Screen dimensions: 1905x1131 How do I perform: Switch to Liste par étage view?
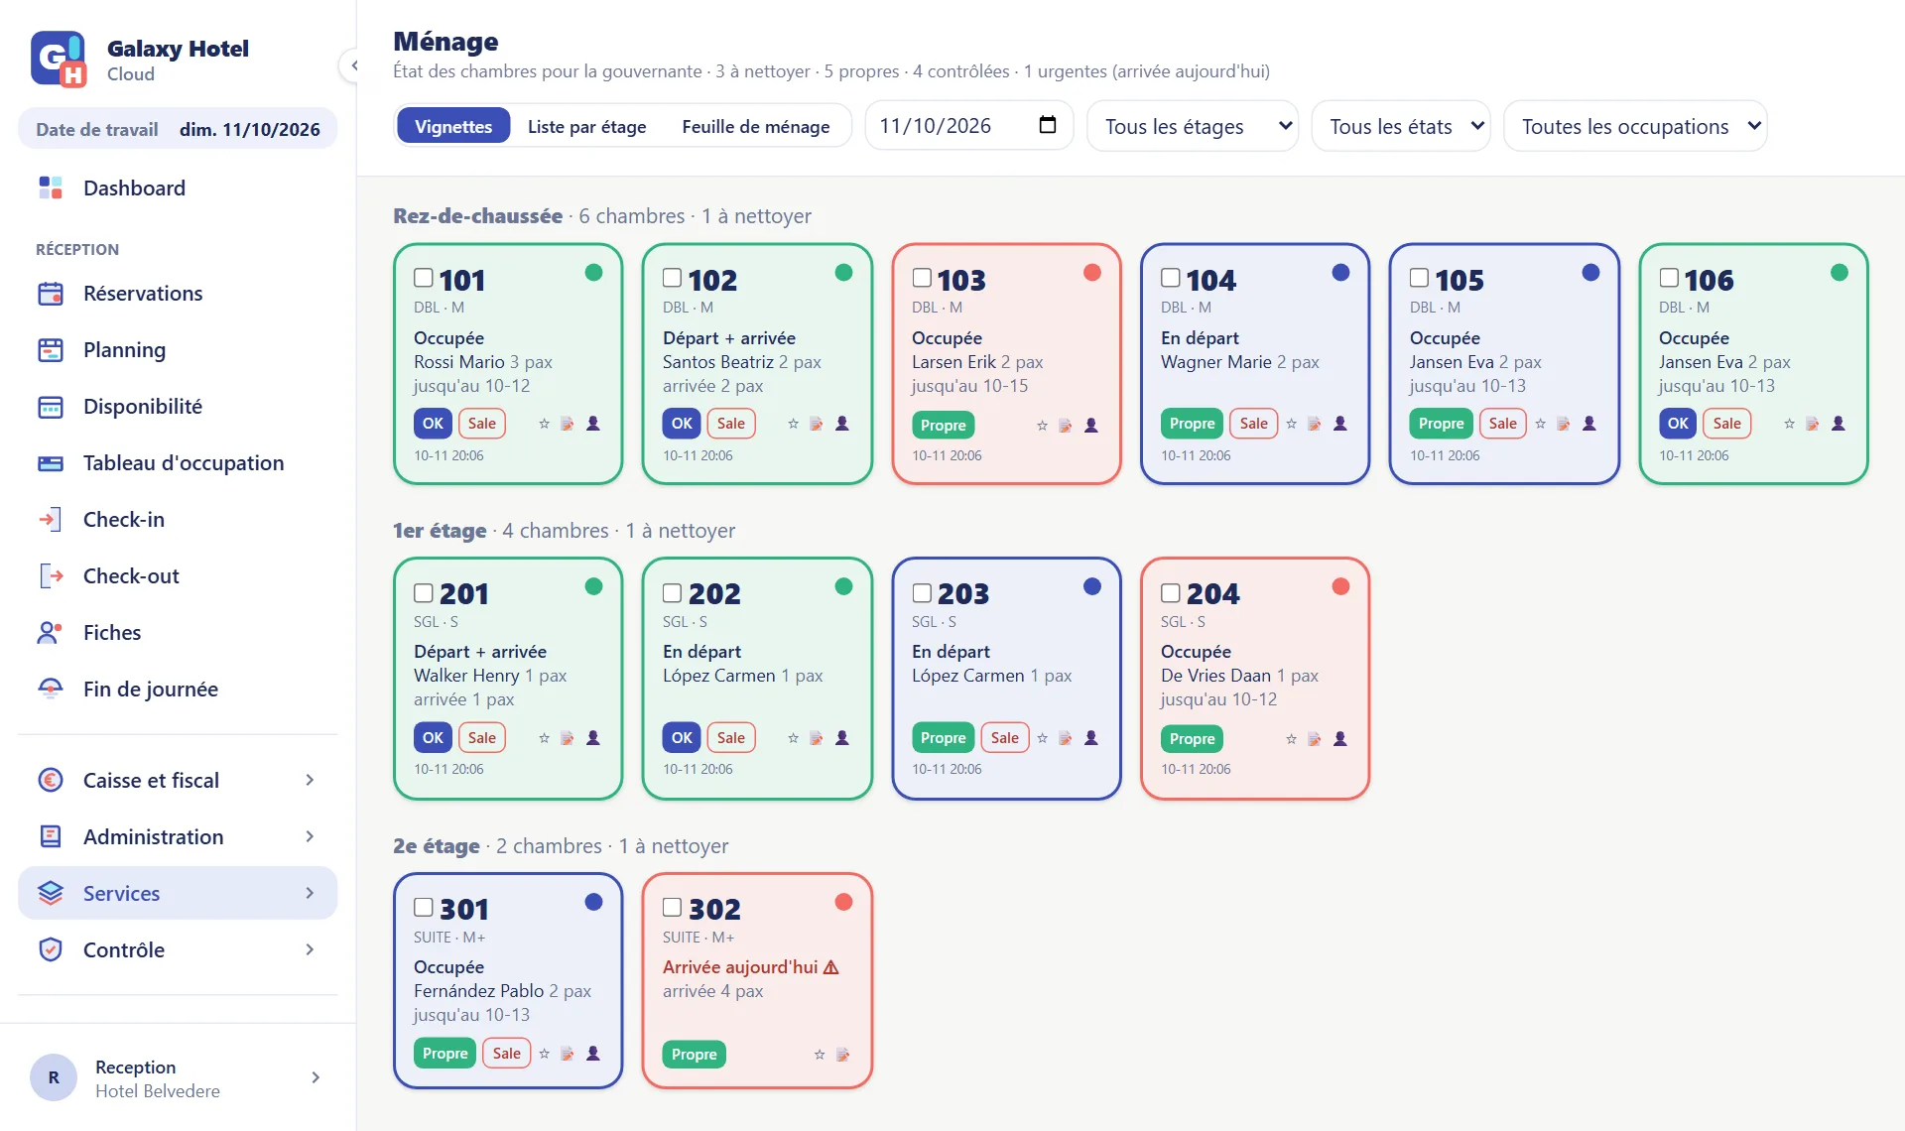pyautogui.click(x=586, y=126)
